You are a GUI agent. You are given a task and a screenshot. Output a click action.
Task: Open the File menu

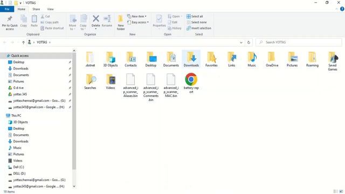(7, 9)
